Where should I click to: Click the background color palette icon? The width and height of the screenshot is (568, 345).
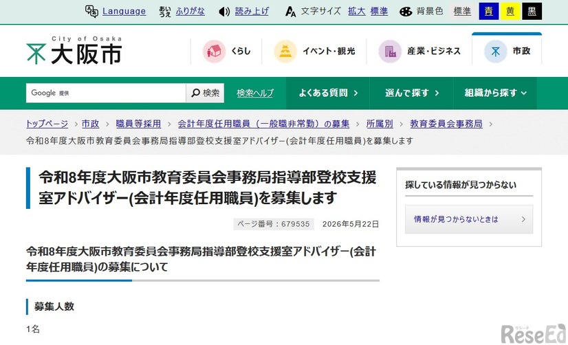coord(406,12)
